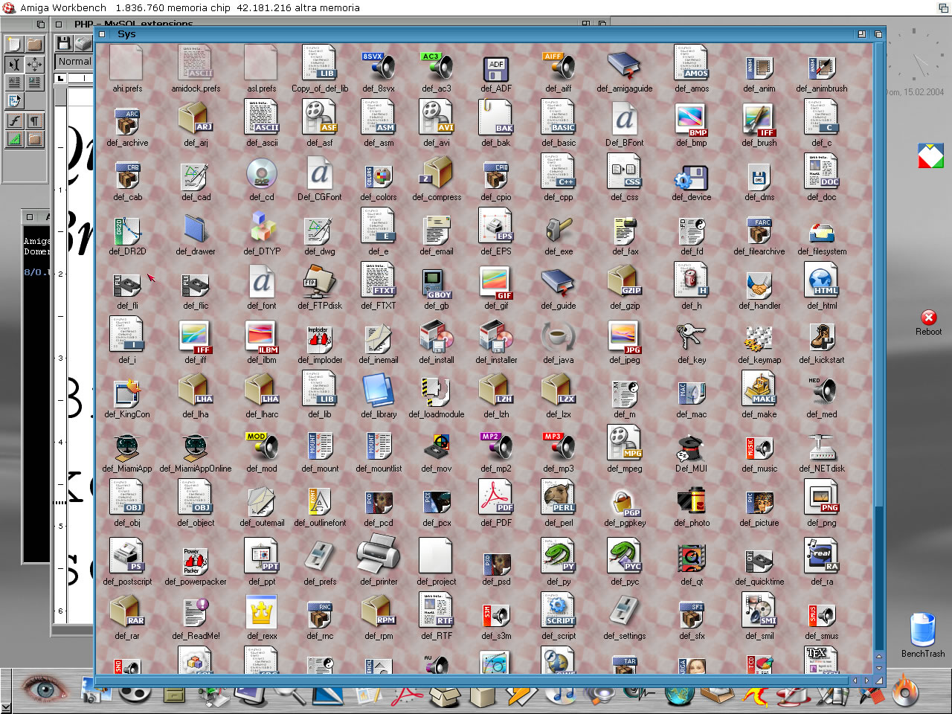Toggle the paragraph mark tool button

tap(34, 120)
